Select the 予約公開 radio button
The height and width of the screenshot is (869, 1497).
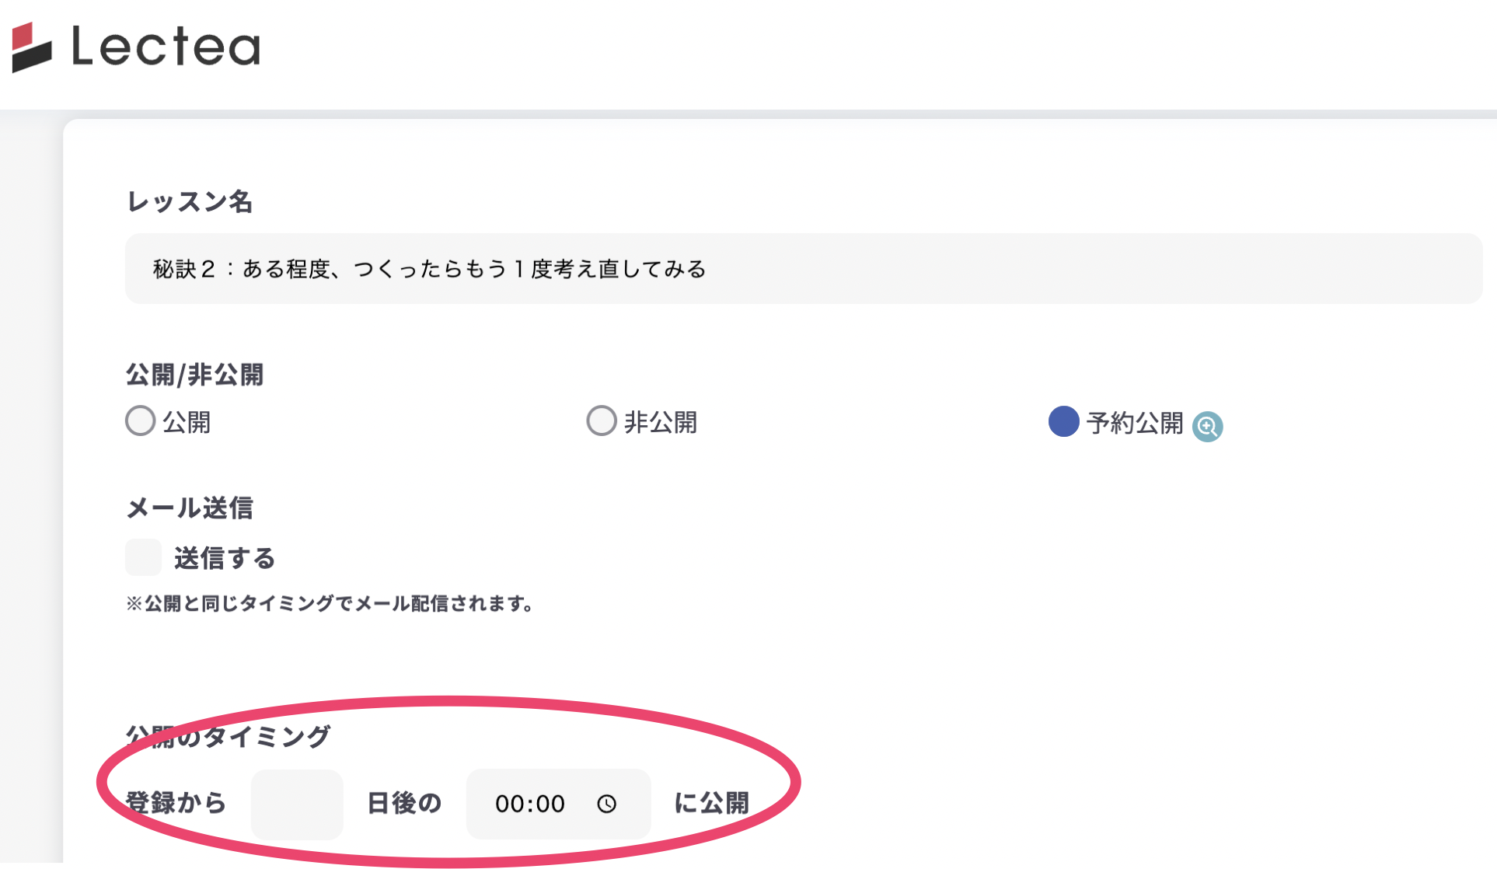(1063, 421)
